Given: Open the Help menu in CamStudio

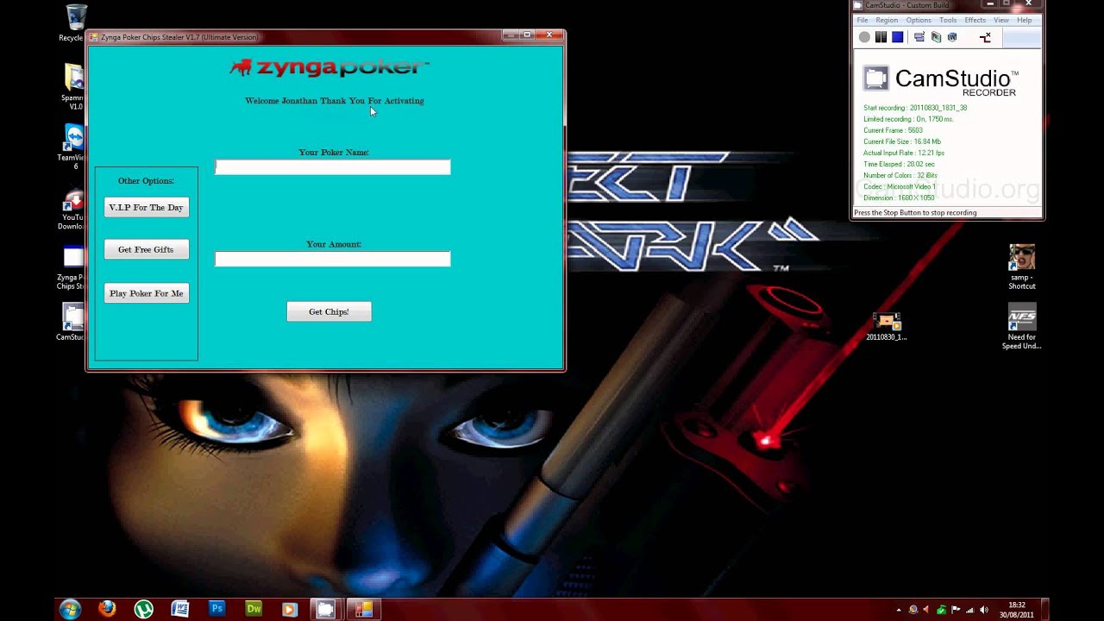Looking at the screenshot, I should tap(1024, 20).
